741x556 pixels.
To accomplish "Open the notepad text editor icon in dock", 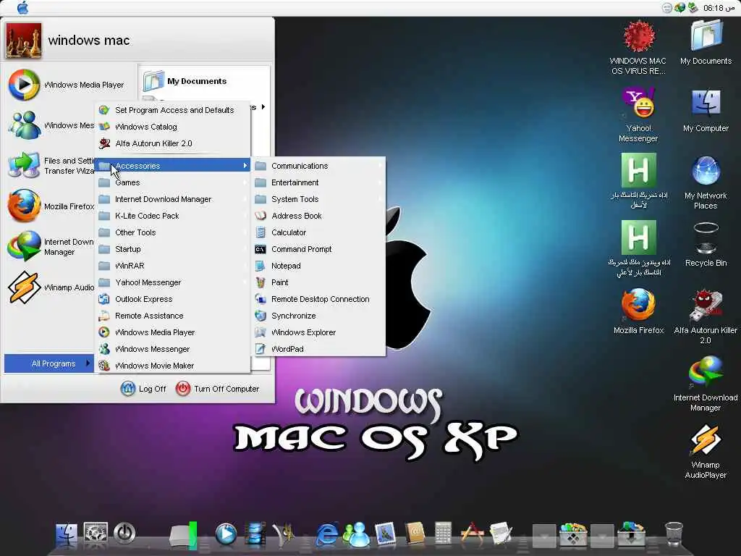I will (x=501, y=534).
